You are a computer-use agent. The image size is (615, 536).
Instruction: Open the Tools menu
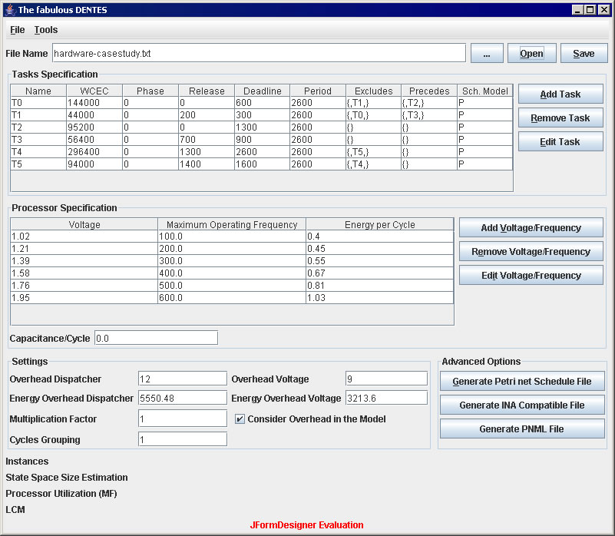[x=46, y=30]
